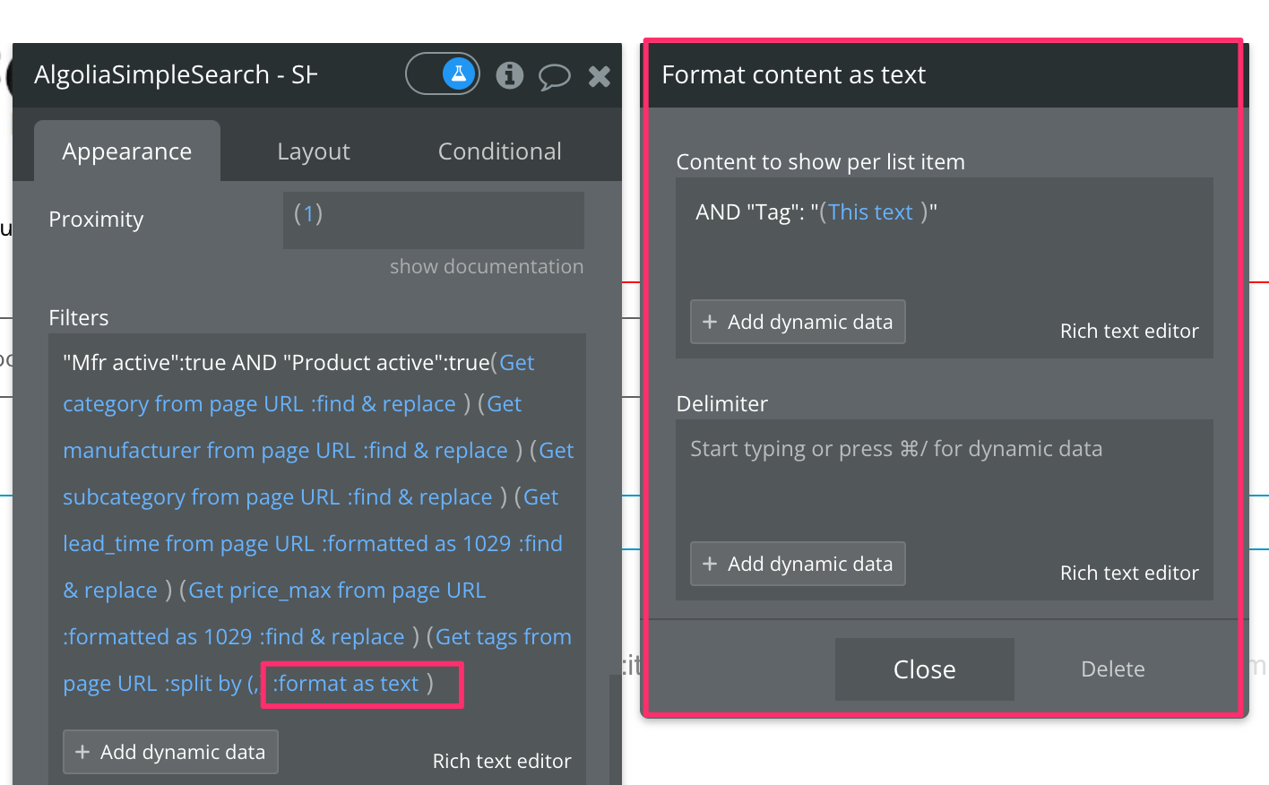Screen dimensions: 1269x785
Task: Add dynamic data to Filters field
Action: (x=170, y=752)
